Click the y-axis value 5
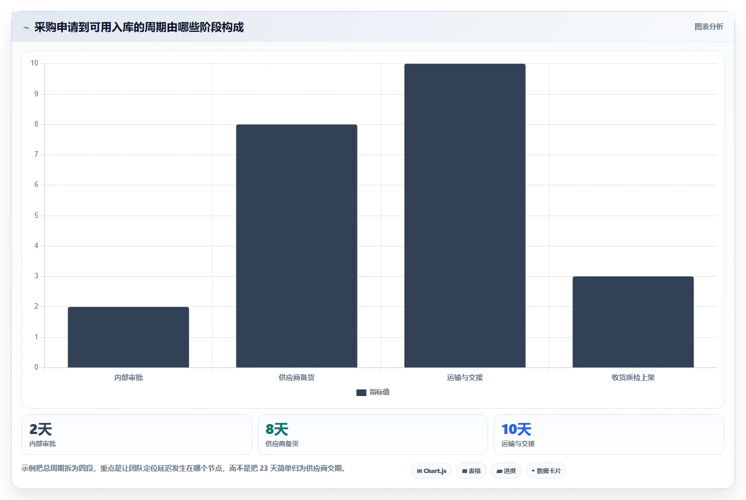 tap(36, 216)
